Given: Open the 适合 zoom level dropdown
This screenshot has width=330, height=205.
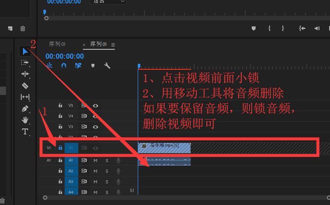Looking at the screenshot, I should point(108,2).
